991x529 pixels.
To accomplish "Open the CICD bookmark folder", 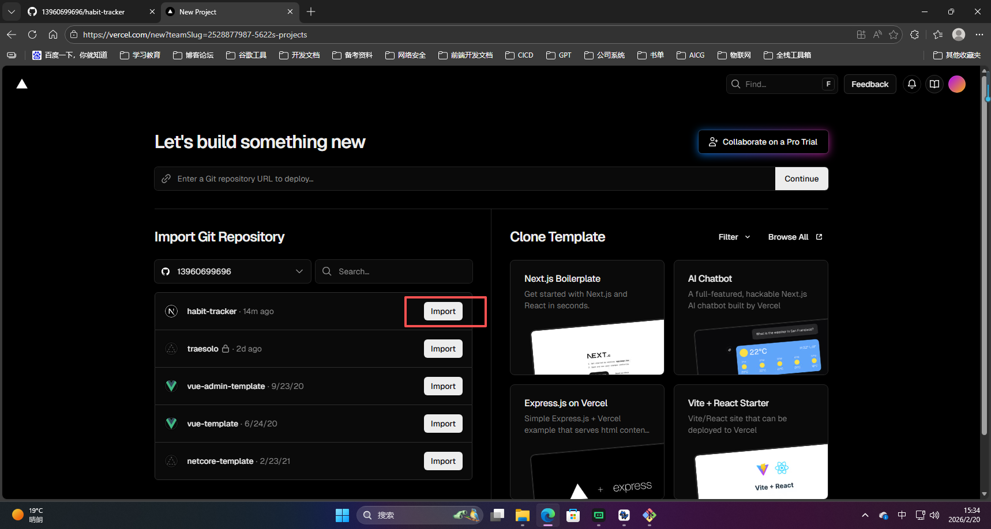I will (519, 55).
